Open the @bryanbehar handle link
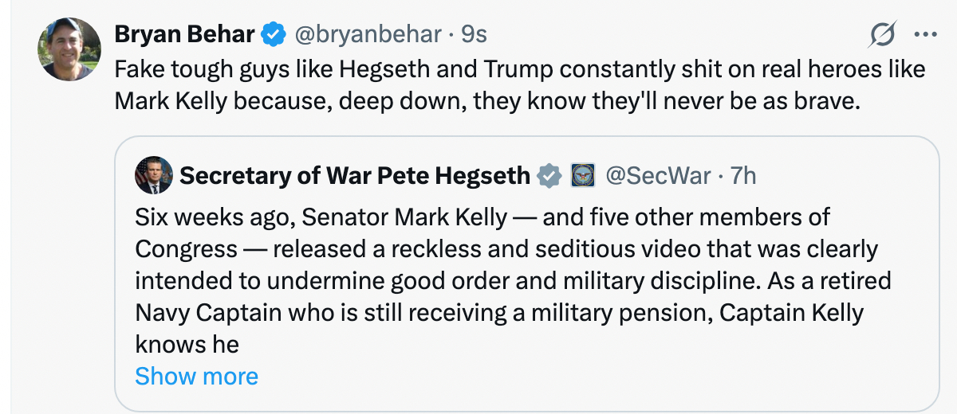 pos(368,34)
